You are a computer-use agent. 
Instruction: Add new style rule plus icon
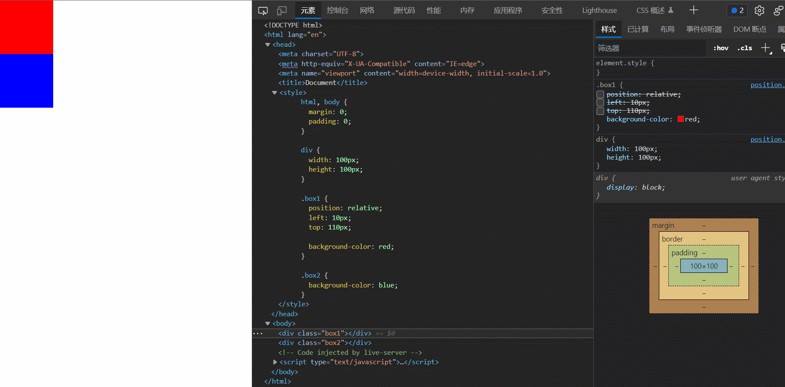(x=766, y=48)
